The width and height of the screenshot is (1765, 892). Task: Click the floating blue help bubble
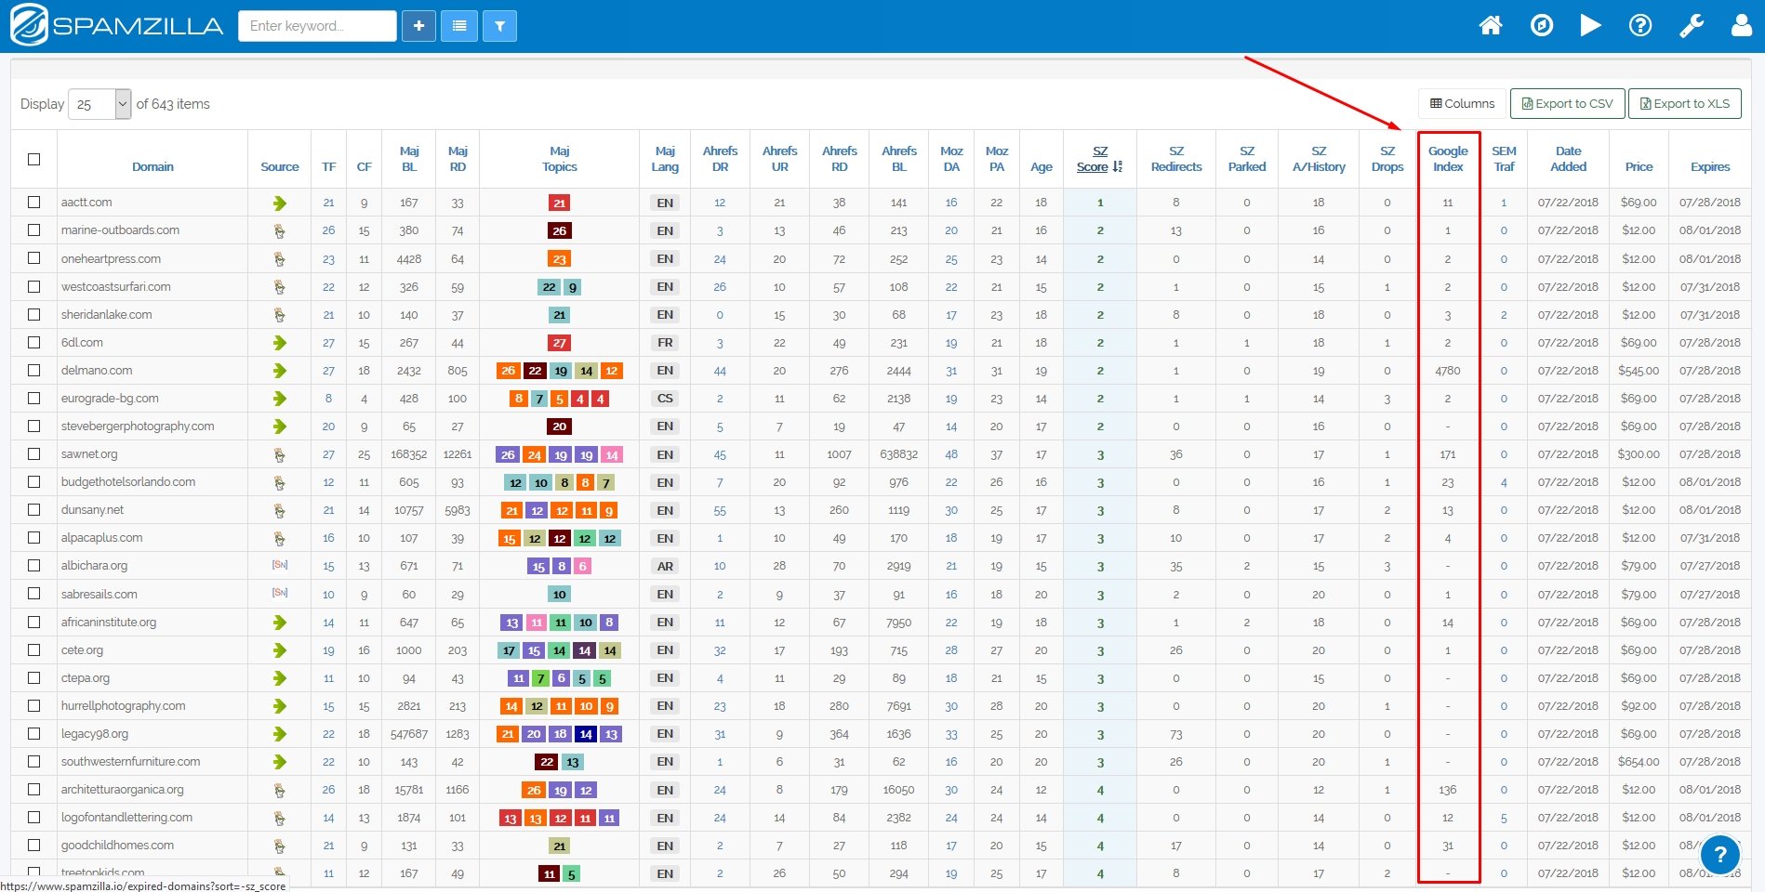(x=1720, y=855)
